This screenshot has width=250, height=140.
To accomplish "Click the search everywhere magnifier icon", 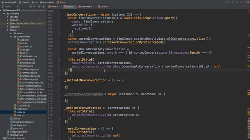I will click(x=248, y=2).
